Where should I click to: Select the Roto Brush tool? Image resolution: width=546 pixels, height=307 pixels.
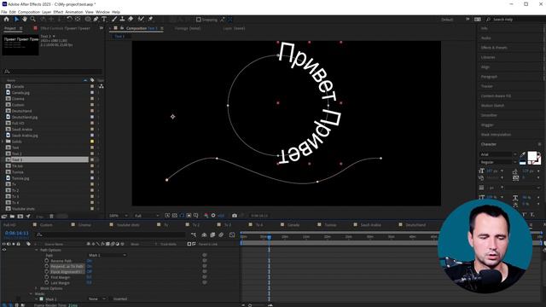coord(141,20)
